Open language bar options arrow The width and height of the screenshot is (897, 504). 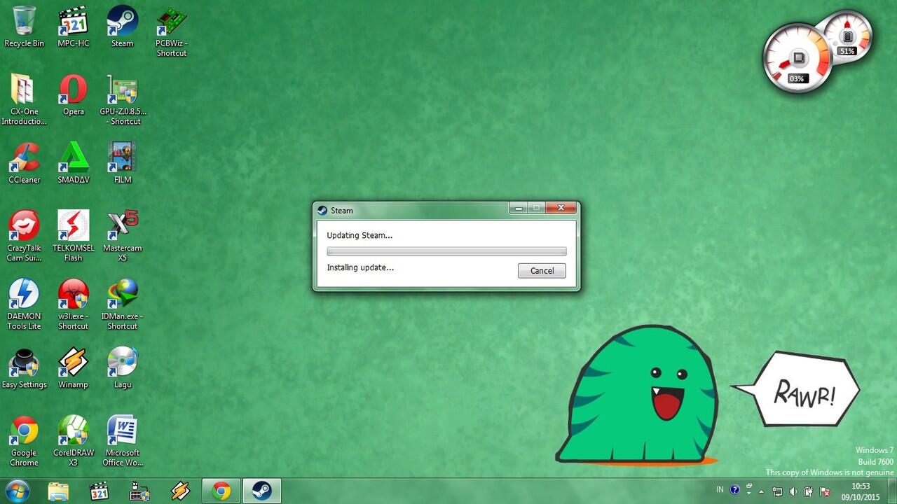[749, 492]
